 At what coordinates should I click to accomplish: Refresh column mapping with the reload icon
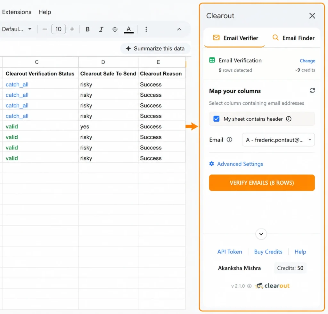(312, 91)
